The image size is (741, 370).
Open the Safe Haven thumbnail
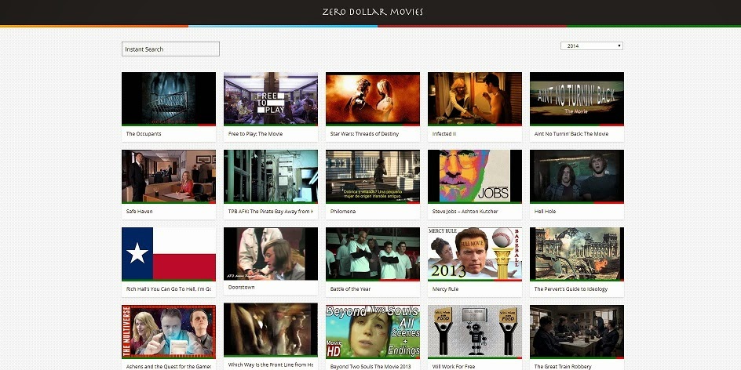(x=169, y=176)
